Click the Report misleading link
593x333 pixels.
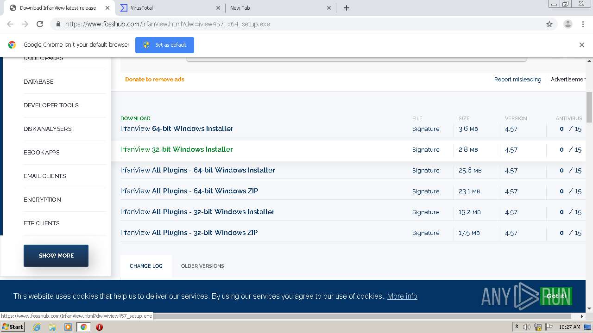517,79
